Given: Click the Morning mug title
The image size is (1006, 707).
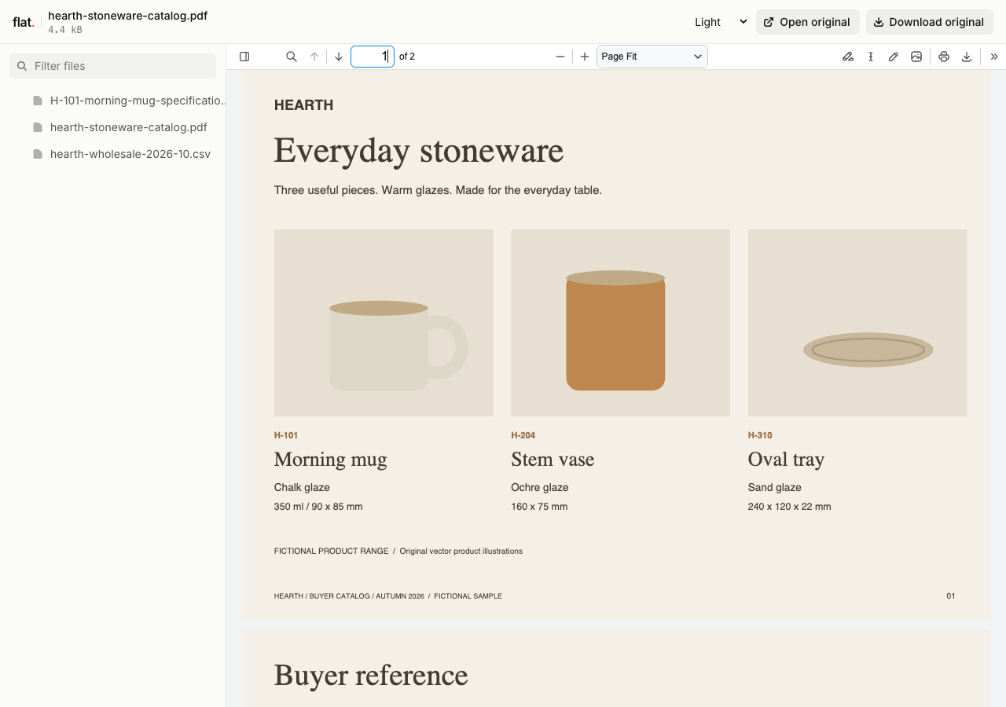Looking at the screenshot, I should 331,460.
